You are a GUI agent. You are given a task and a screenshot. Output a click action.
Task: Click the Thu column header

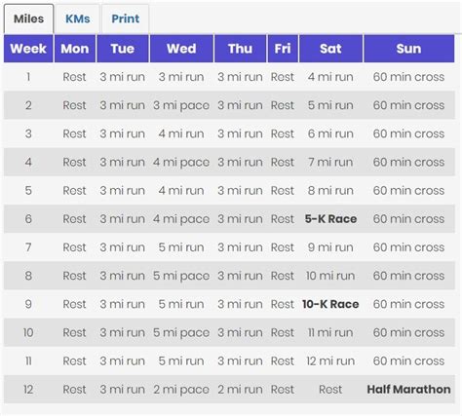[241, 49]
